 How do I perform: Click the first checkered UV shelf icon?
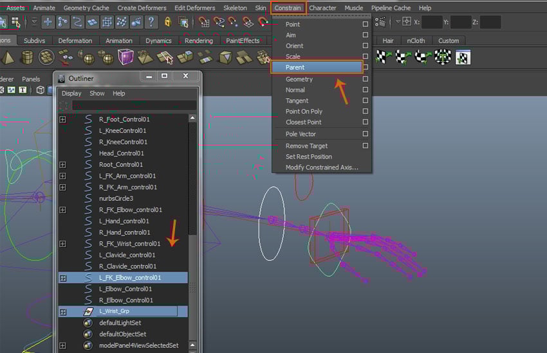tap(384, 58)
